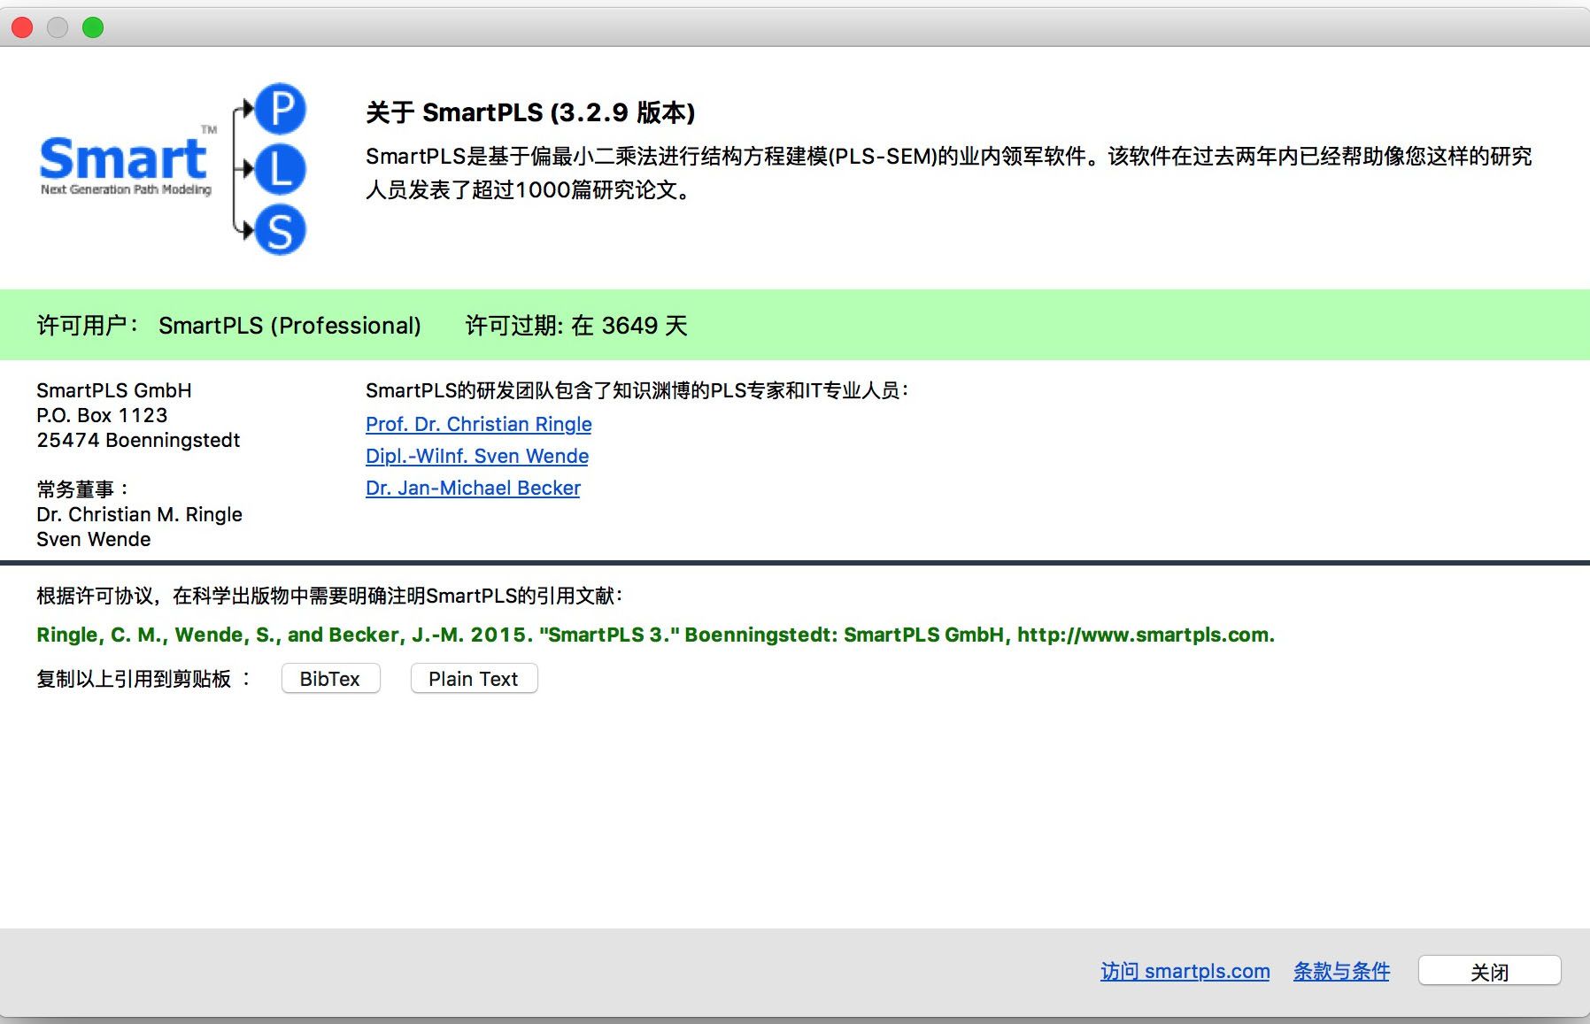Copy the citation as Plain Text
The width and height of the screenshot is (1590, 1024).
click(x=474, y=679)
